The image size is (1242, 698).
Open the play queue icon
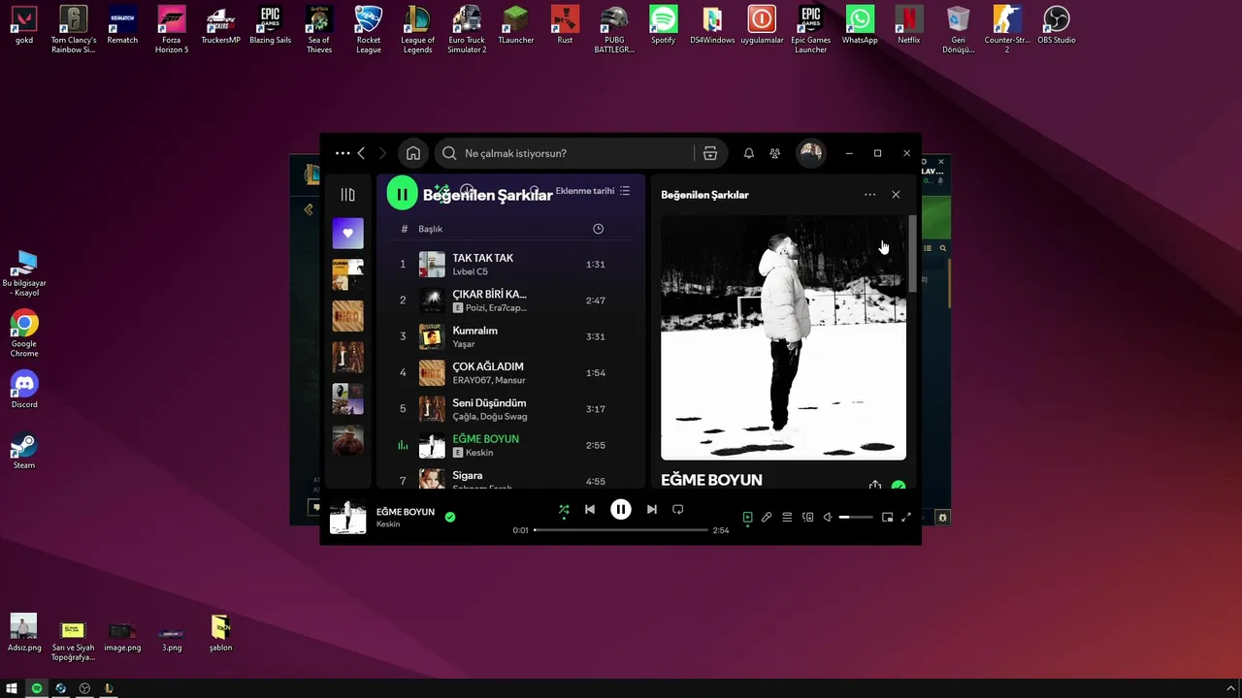click(787, 518)
